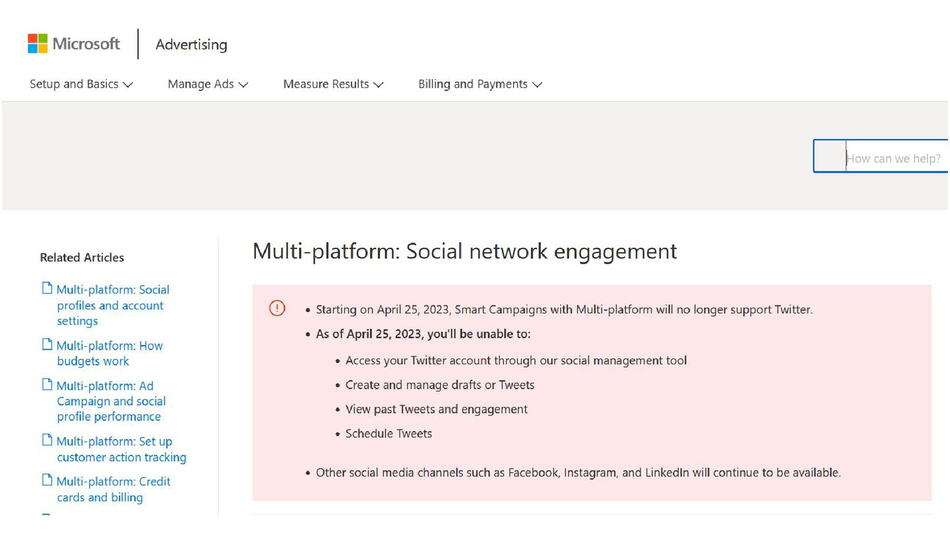The height and width of the screenshot is (534, 950).
Task: Expand the Billing and Payments menu
Action: tap(480, 84)
